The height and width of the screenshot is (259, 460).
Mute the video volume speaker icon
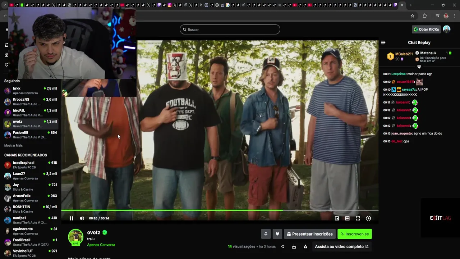click(82, 218)
